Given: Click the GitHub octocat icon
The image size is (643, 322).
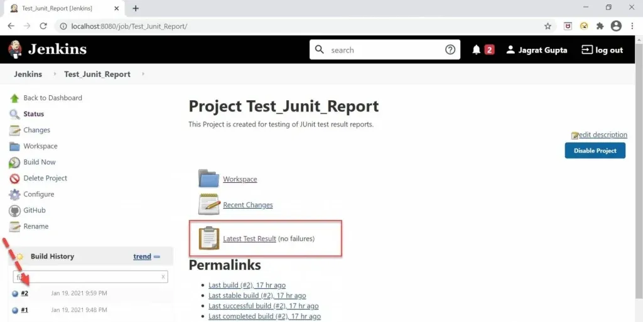Looking at the screenshot, I should [x=14, y=210].
